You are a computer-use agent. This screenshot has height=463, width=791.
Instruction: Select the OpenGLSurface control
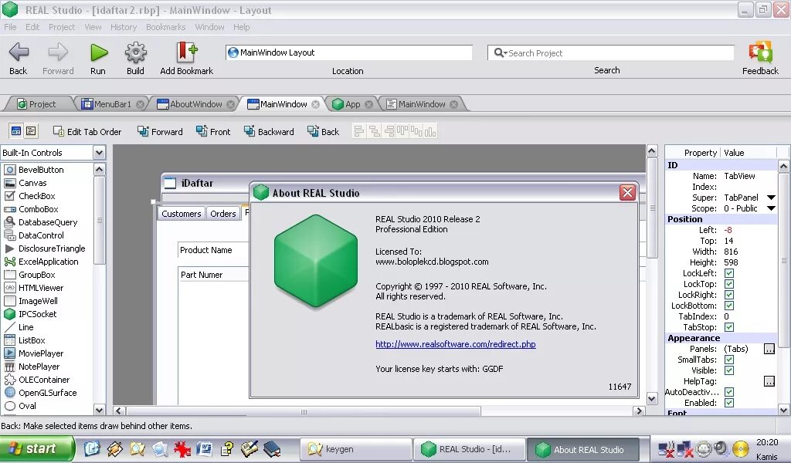47,393
